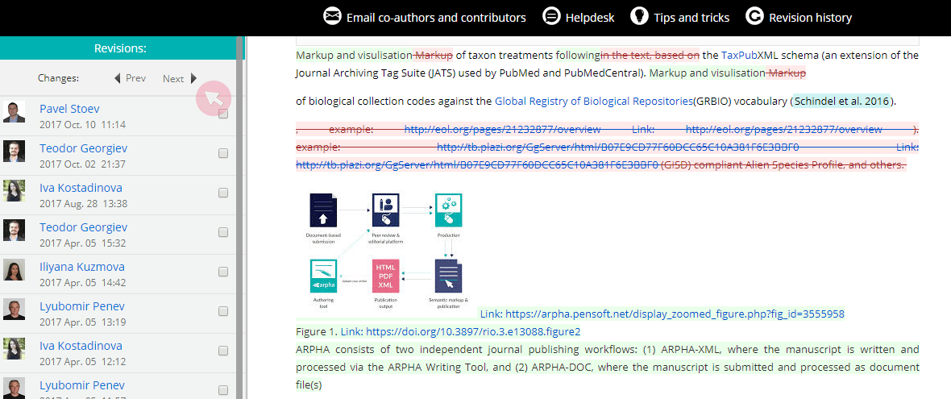Click the Schindel et al. 2016 citation
Screen dimensions: 951x399
click(842, 102)
